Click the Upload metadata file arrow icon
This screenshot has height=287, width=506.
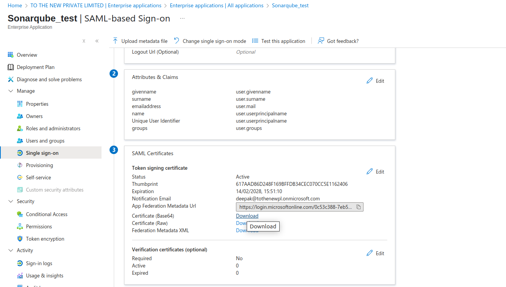coord(115,41)
